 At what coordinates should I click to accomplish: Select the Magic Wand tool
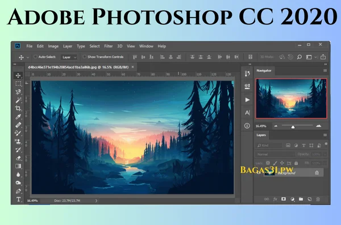[x=18, y=100]
